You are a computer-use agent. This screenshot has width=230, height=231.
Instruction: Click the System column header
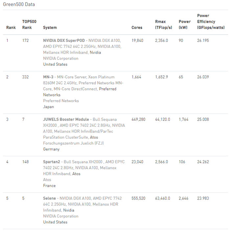coord(50,28)
